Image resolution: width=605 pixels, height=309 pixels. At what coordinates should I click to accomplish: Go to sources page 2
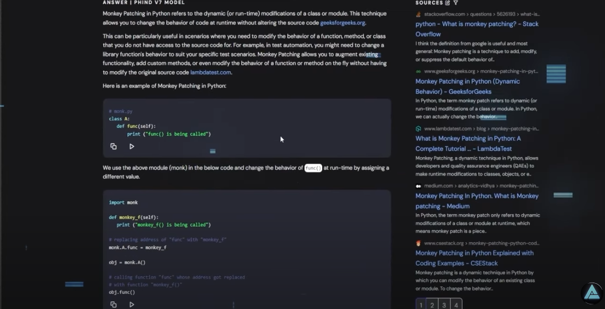coord(432,305)
